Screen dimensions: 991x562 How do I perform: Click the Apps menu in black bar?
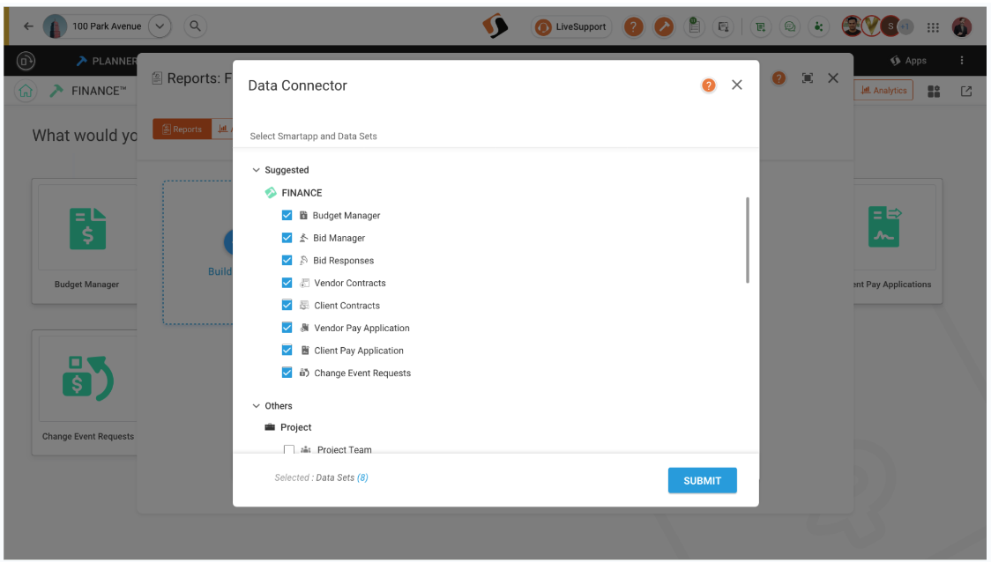pos(908,61)
